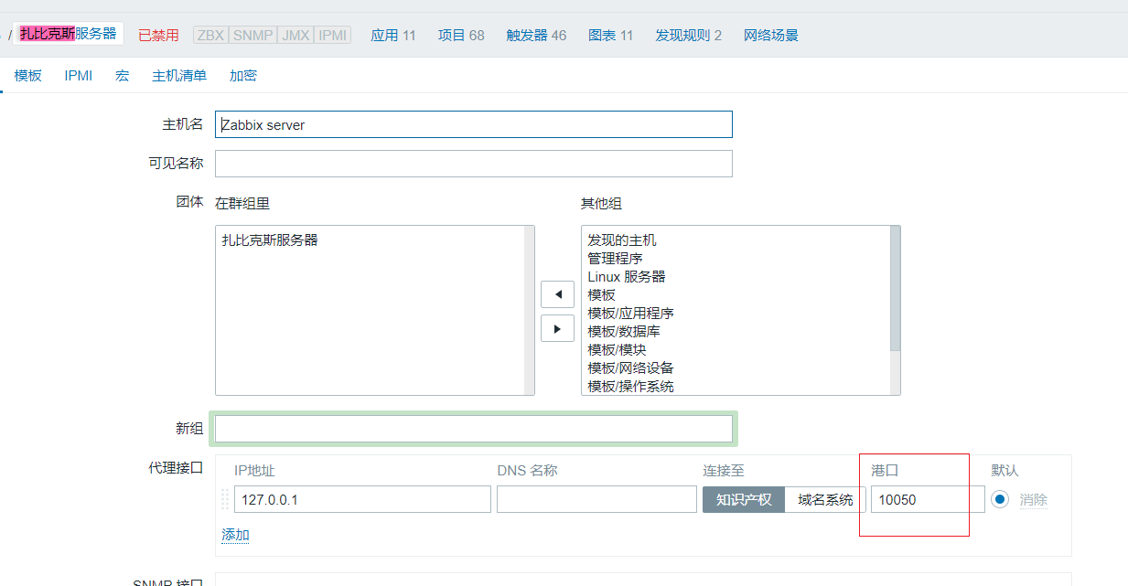The height and width of the screenshot is (586, 1128).
Task: Select 模板/模块 in other groups list
Action: [617, 350]
